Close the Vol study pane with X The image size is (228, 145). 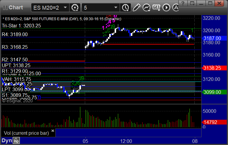[53, 131]
